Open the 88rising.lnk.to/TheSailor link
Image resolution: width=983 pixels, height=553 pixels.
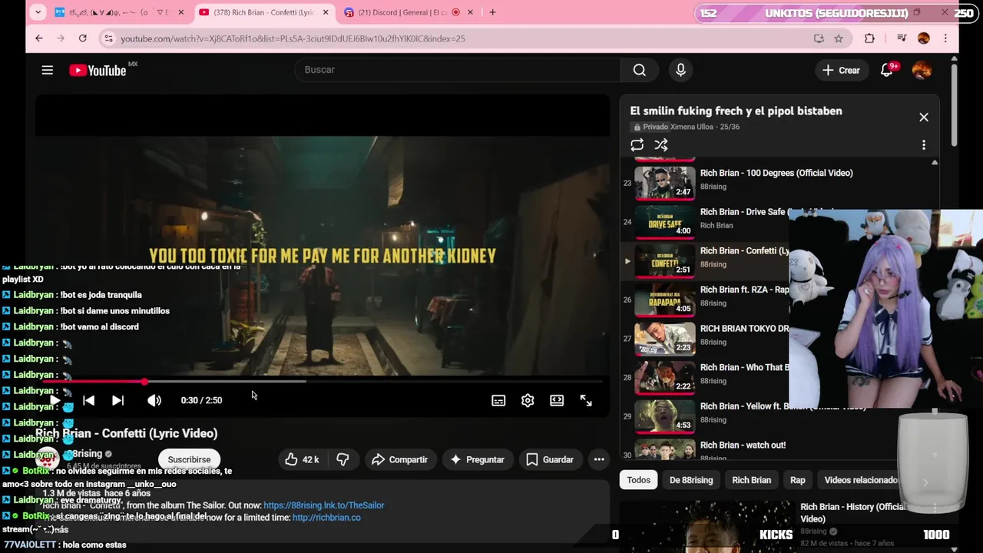323,505
